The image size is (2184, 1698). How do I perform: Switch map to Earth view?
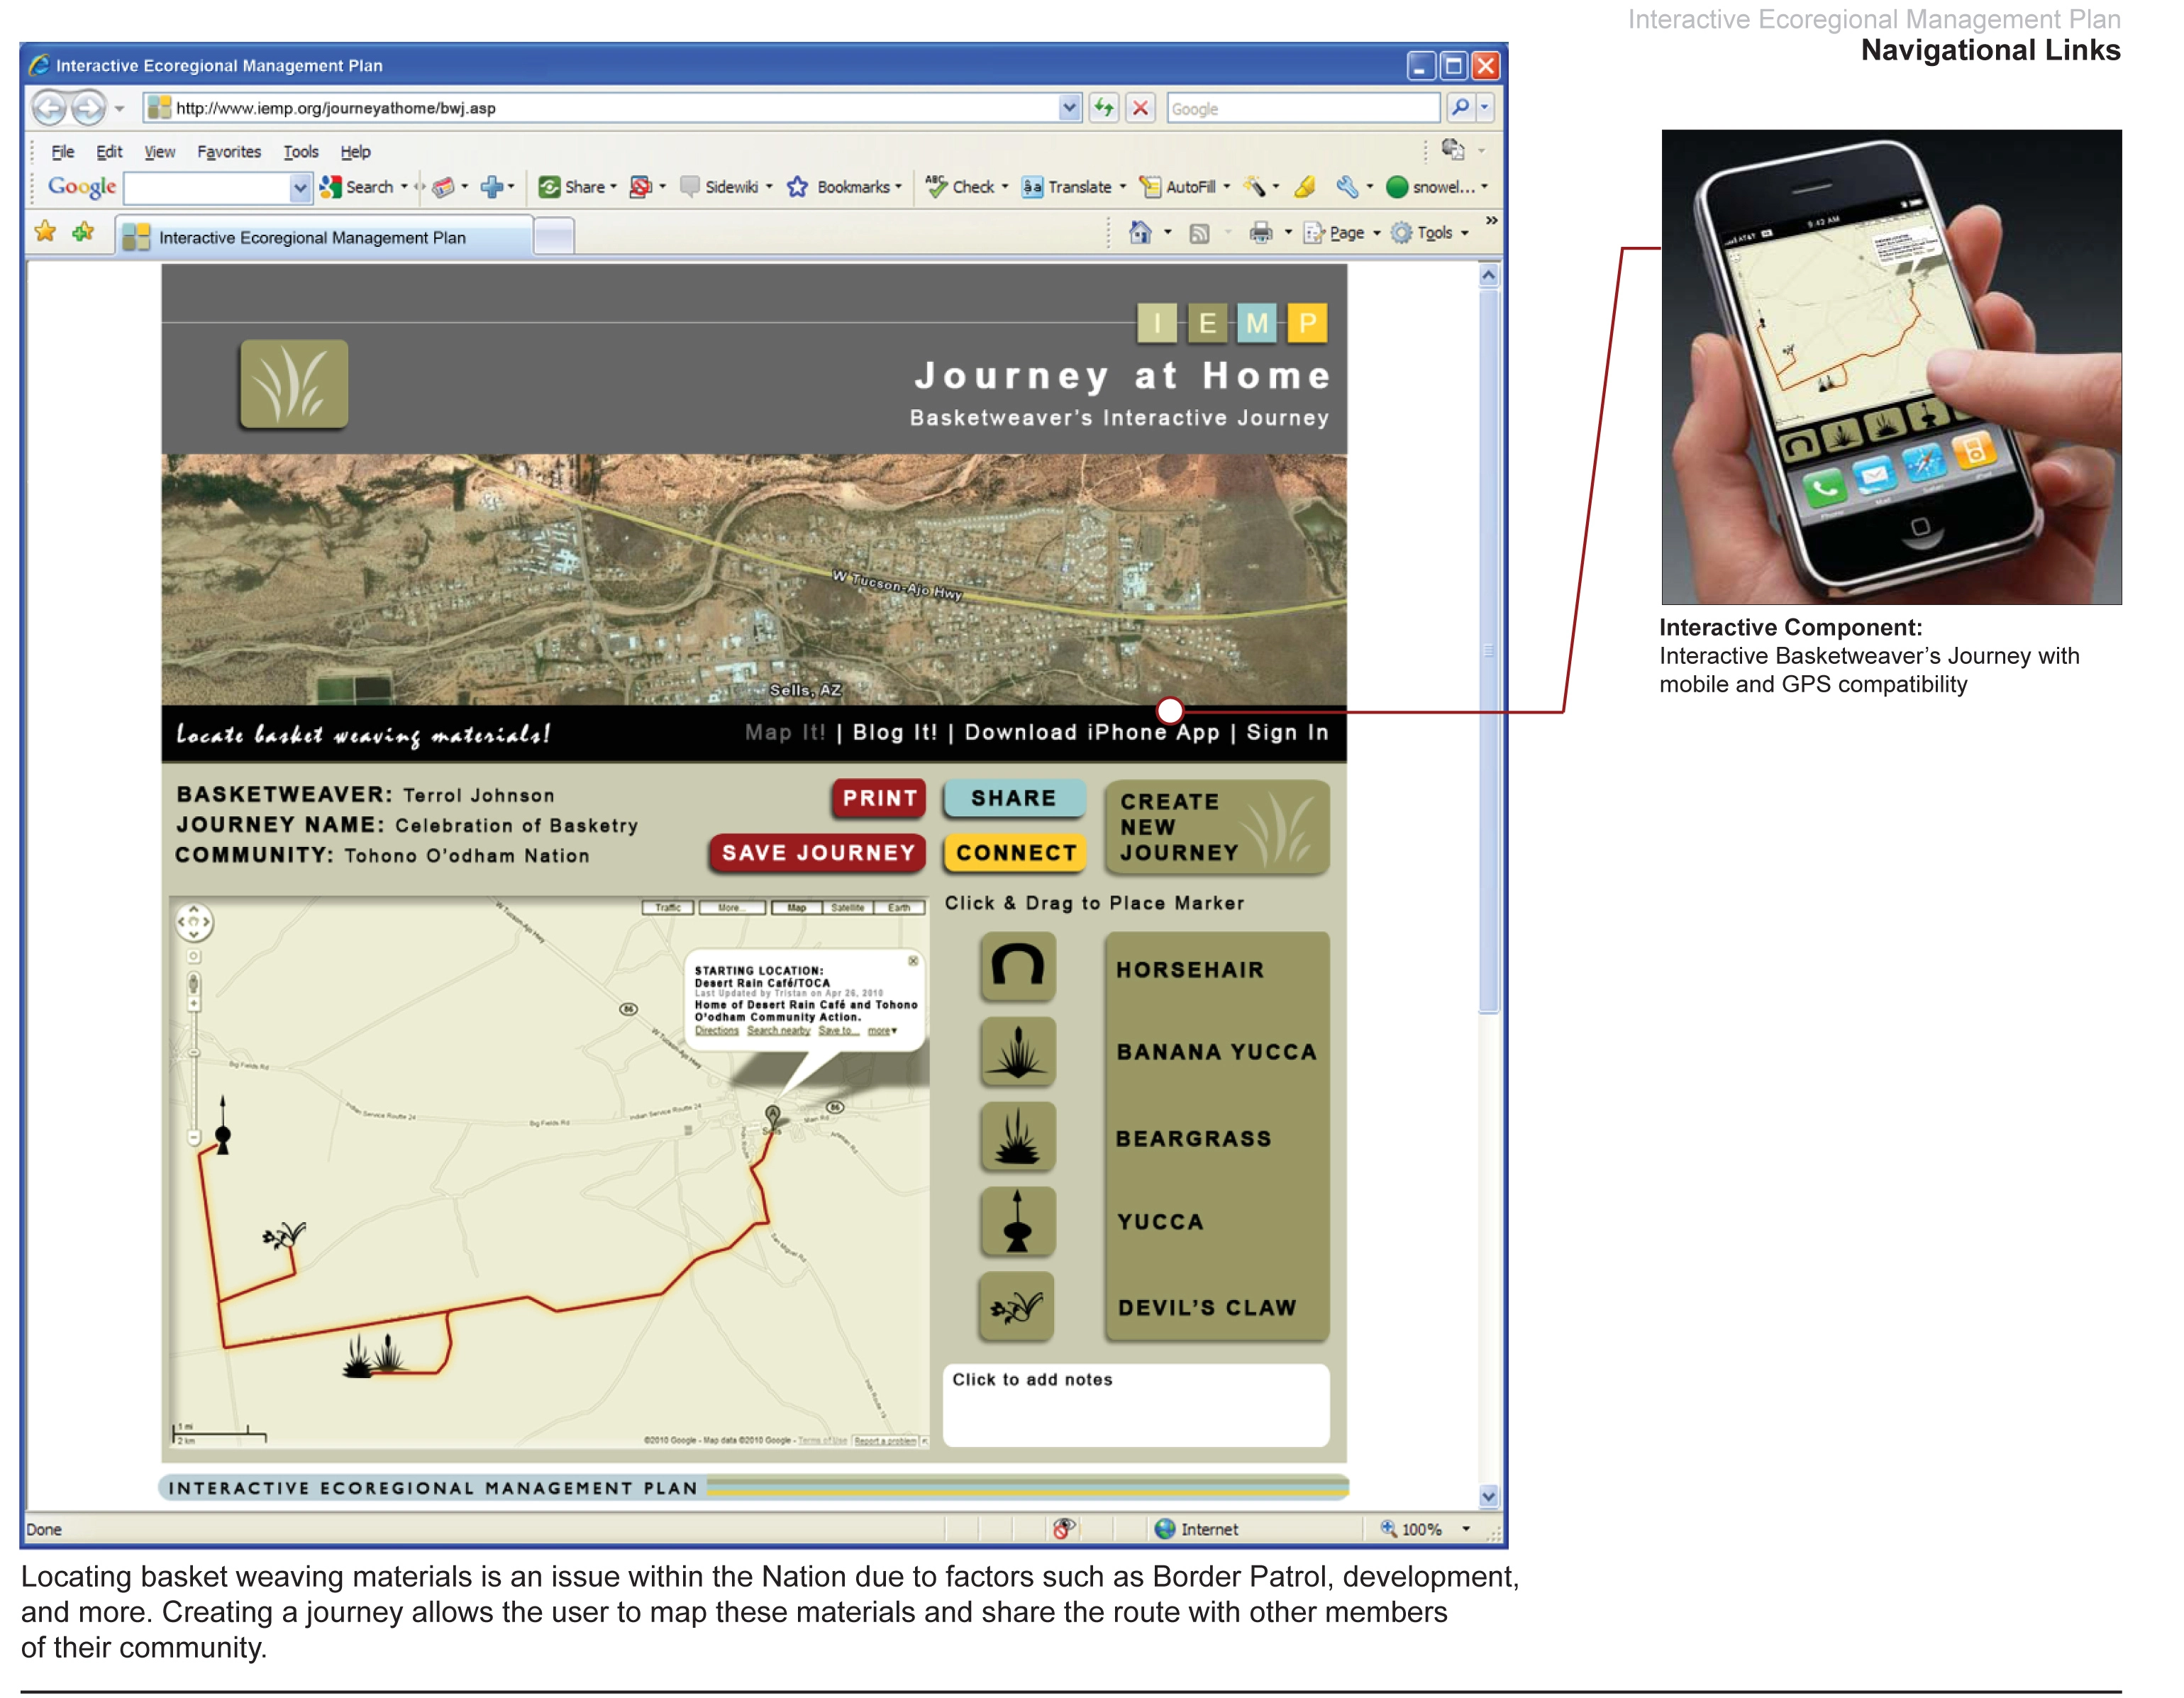899,908
